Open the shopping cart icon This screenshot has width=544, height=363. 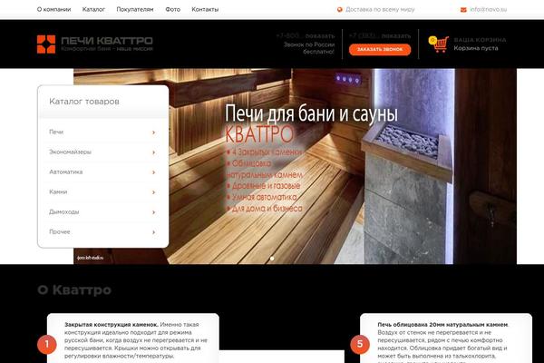[x=439, y=44]
